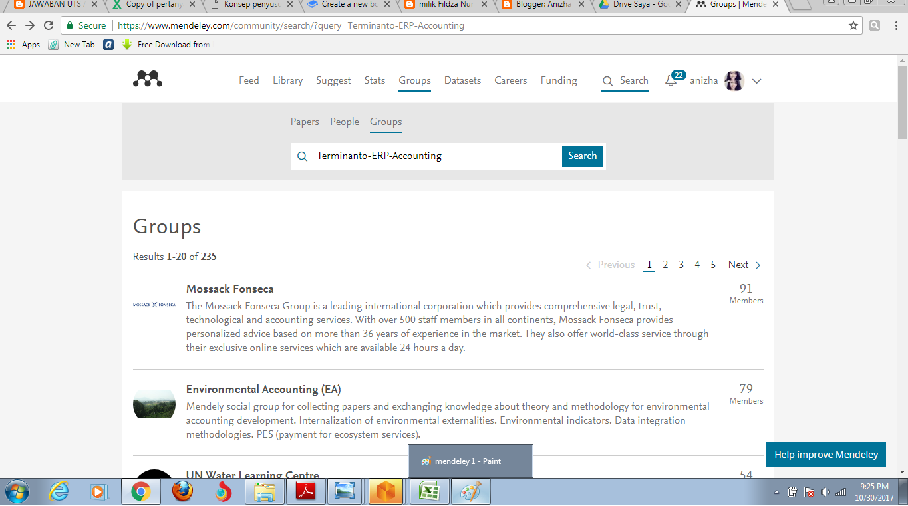The height and width of the screenshot is (506, 908).
Task: Click the blue Search button
Action: (583, 156)
